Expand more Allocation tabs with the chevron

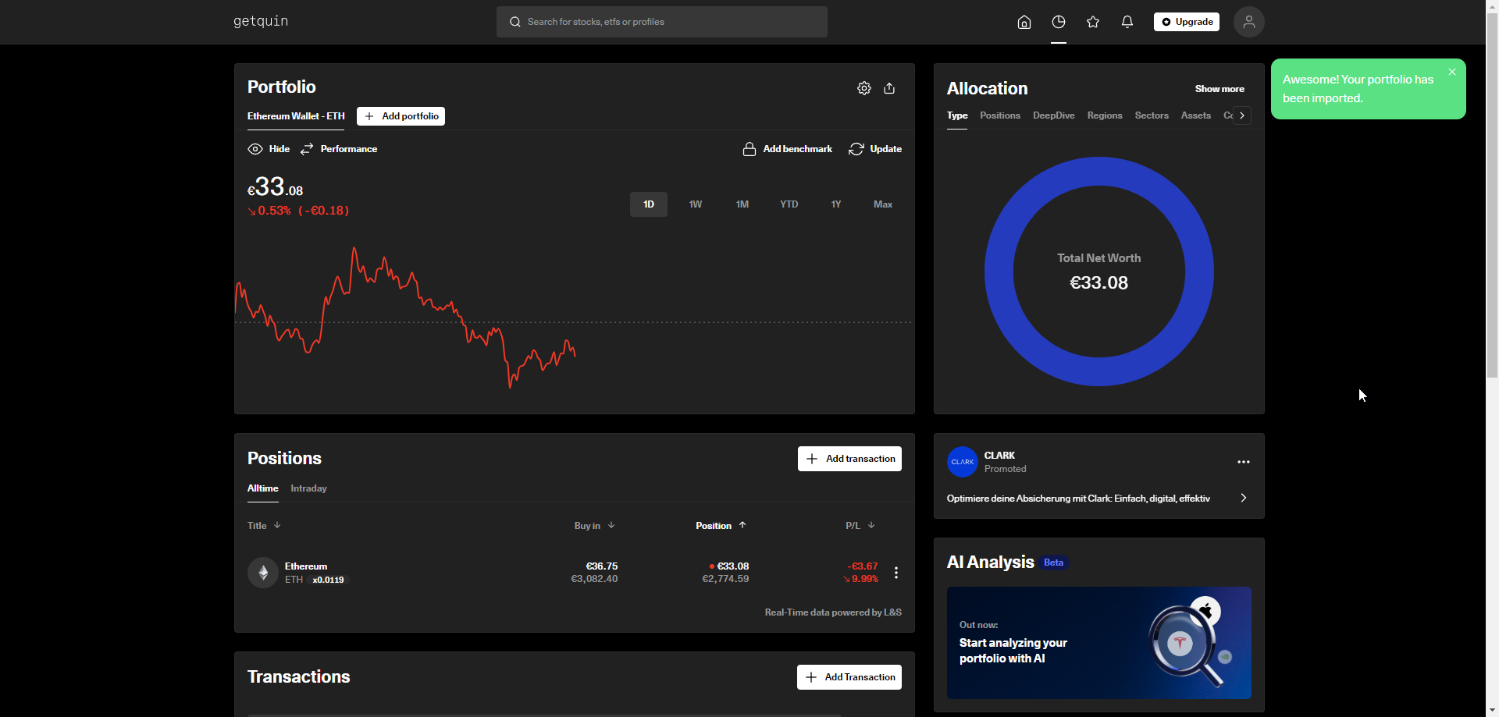pyautogui.click(x=1241, y=115)
